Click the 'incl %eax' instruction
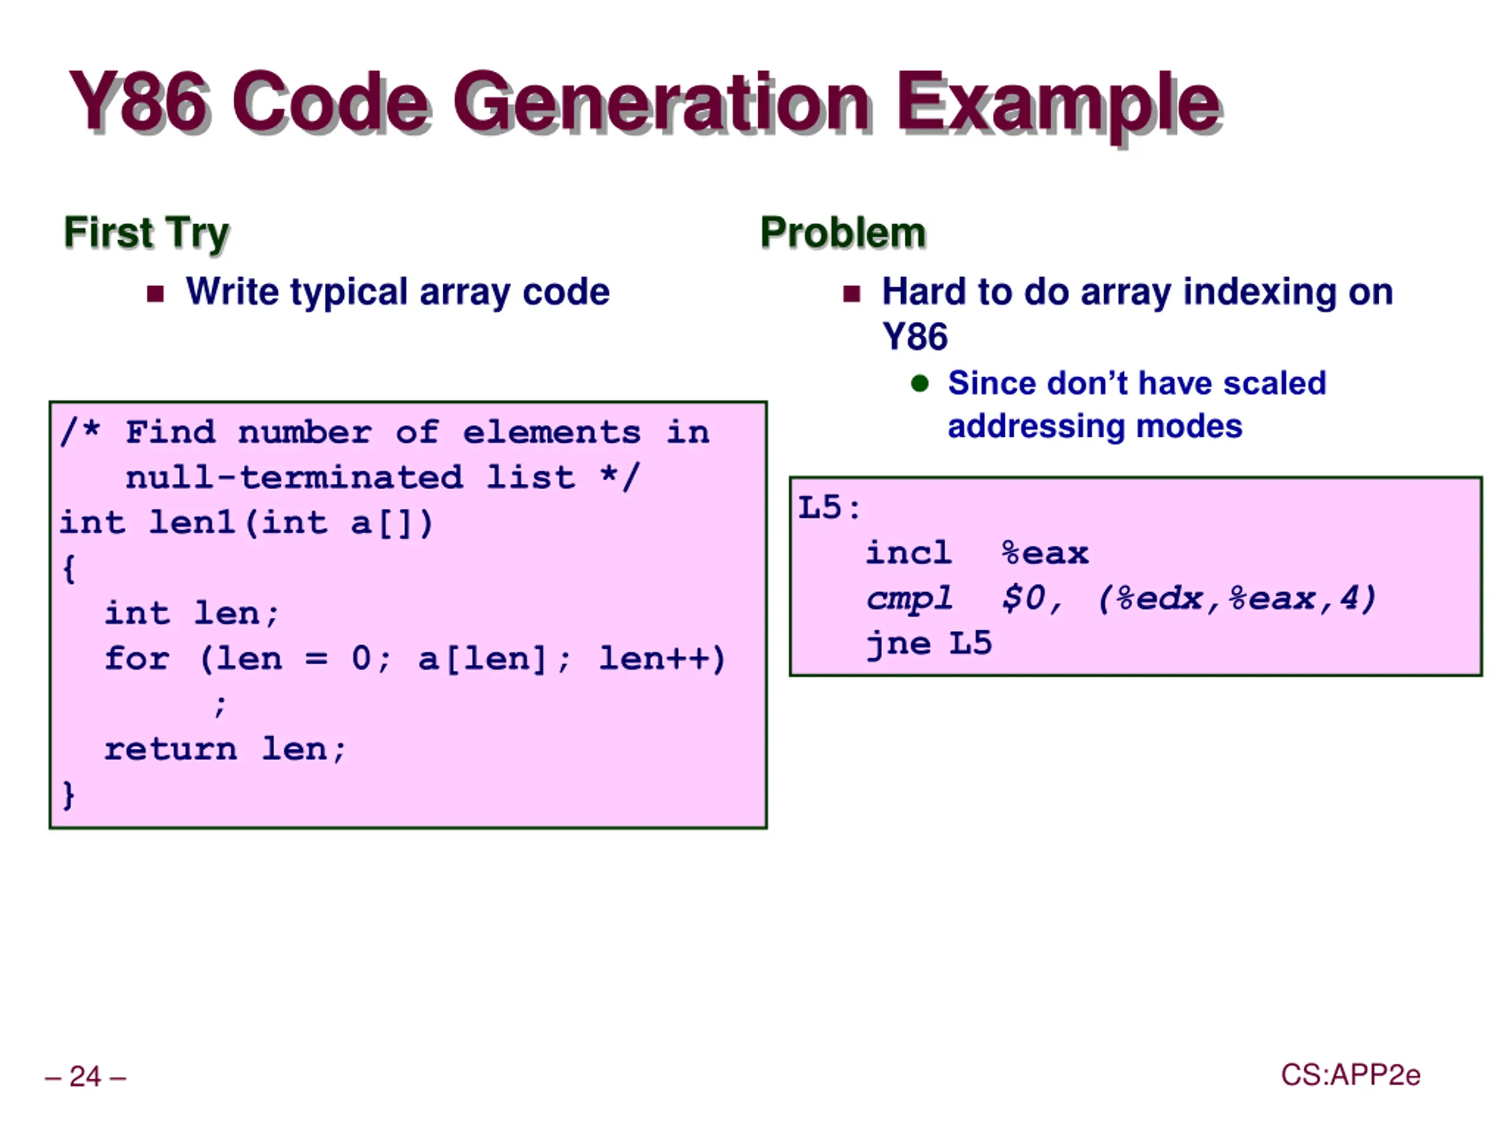 (977, 553)
